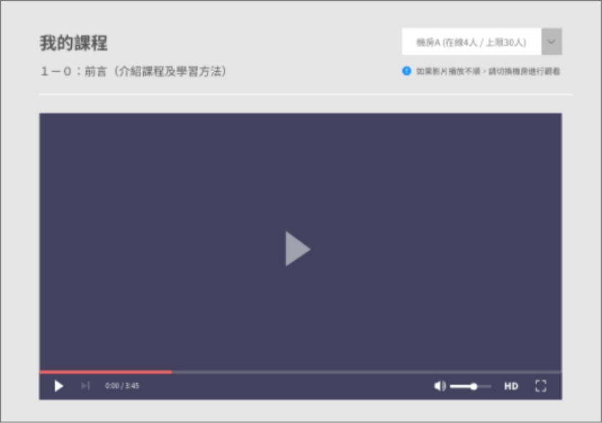
Task: Skip to the next video with next-track button
Action: click(x=85, y=386)
